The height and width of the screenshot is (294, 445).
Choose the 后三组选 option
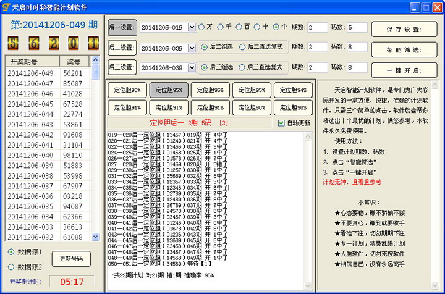pos(205,67)
